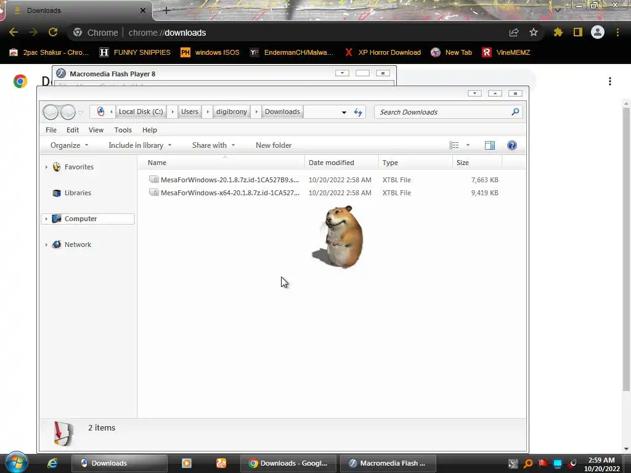Close the Downloads Chrome tab

coord(143,10)
